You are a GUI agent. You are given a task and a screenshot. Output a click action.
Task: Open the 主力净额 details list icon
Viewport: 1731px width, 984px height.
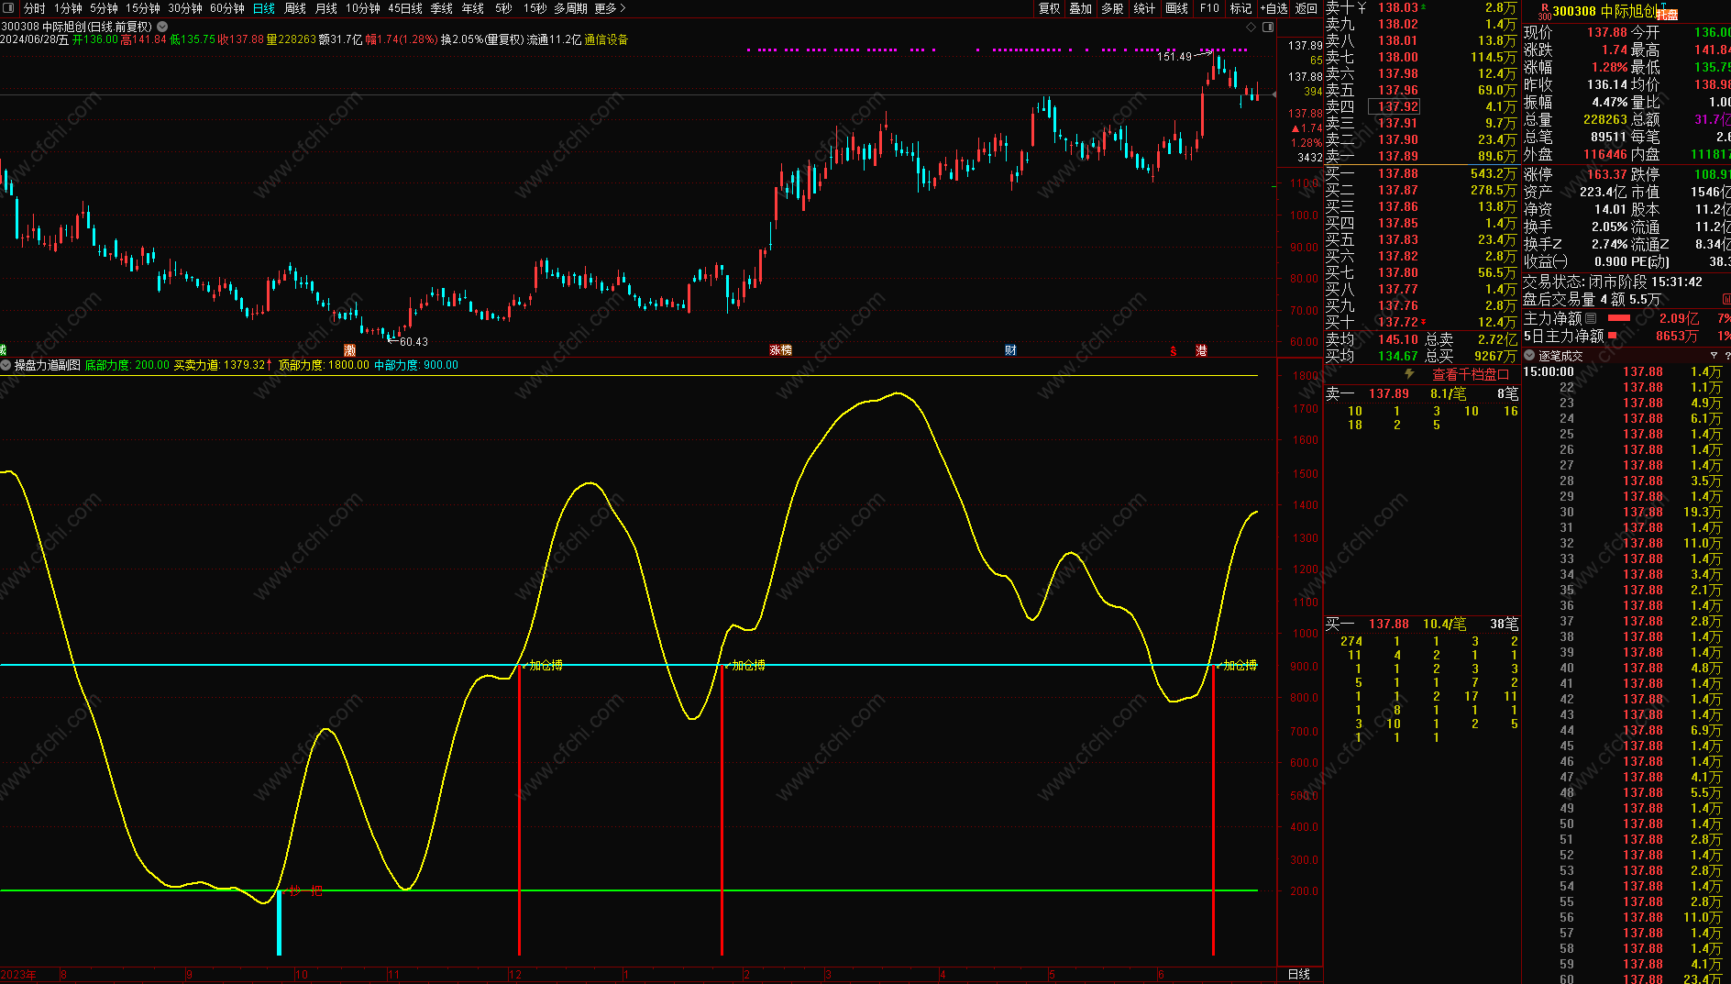click(x=1591, y=318)
